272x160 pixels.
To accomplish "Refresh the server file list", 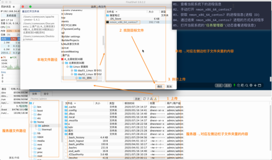I will 144,98.
